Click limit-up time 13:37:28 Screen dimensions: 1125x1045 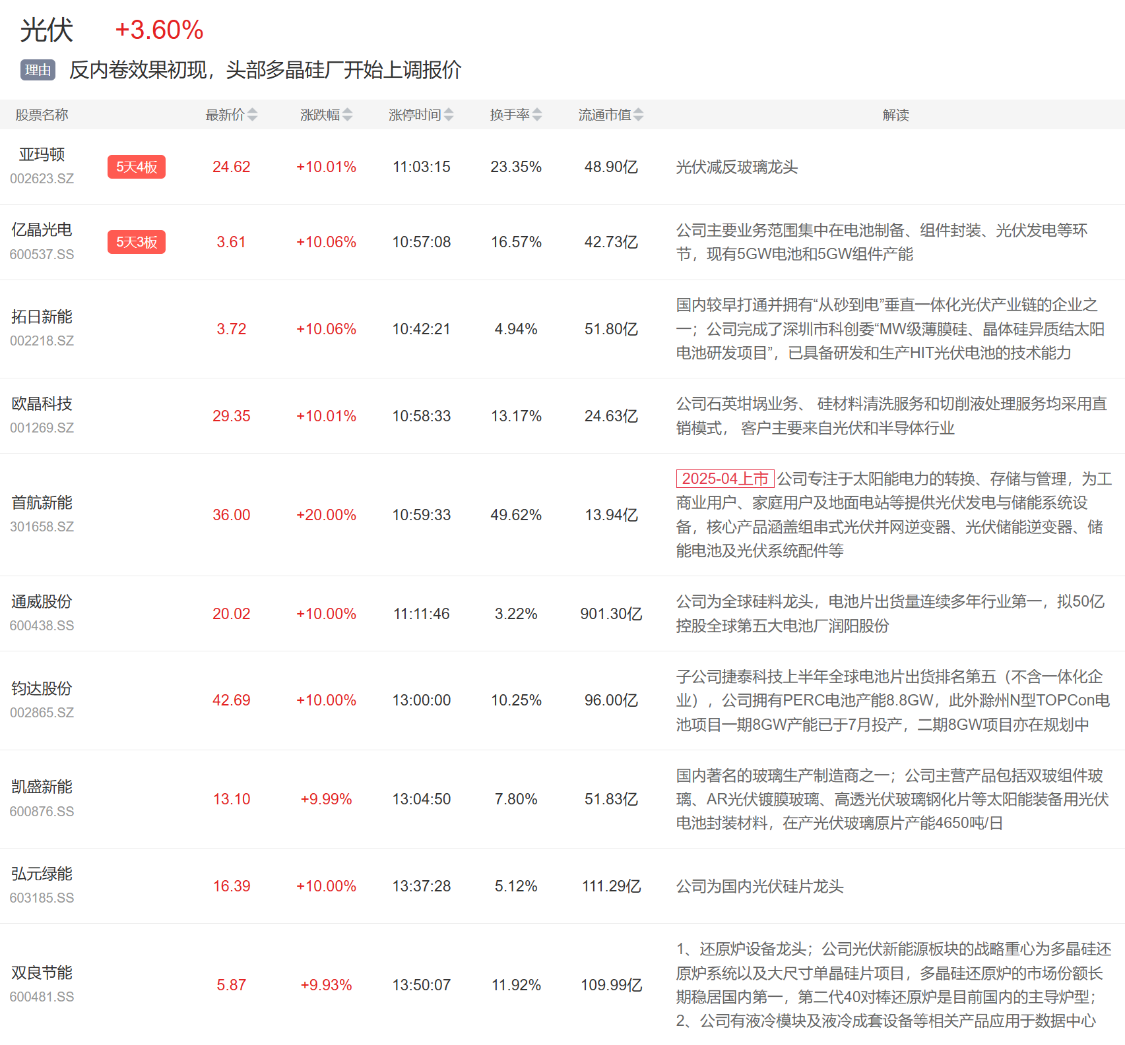pos(422,886)
